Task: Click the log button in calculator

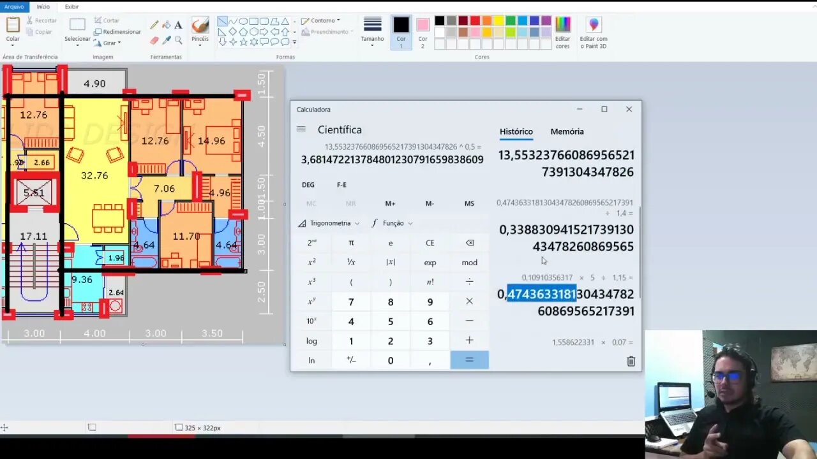Action: [311, 340]
